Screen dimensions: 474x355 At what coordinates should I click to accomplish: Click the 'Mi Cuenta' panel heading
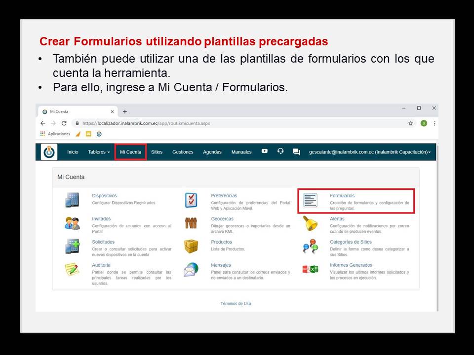tap(71, 177)
